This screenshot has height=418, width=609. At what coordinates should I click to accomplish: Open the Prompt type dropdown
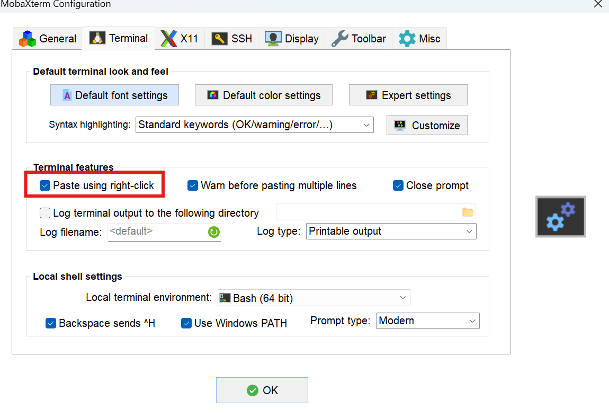pos(427,321)
